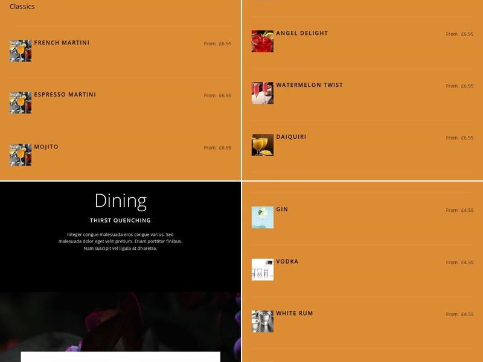
Task: Click the Mojito £6.95 price
Action: click(225, 148)
